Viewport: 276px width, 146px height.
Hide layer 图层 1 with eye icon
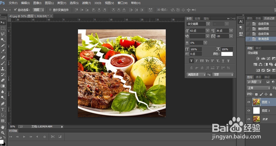click(249, 102)
